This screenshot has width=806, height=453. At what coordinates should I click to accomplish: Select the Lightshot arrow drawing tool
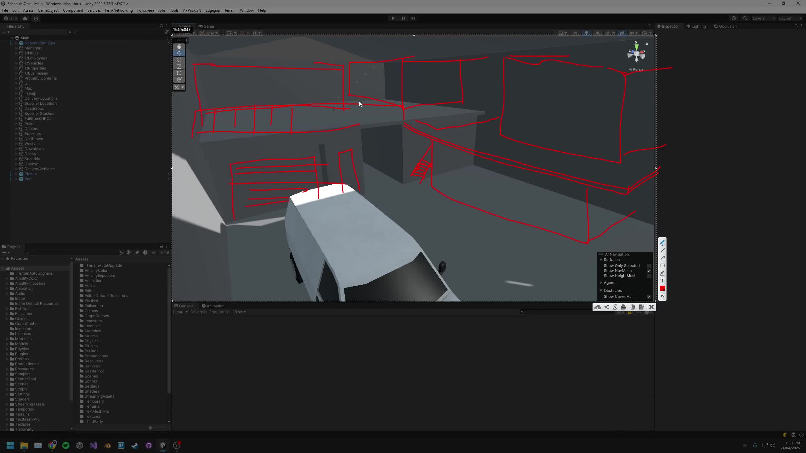(662, 258)
